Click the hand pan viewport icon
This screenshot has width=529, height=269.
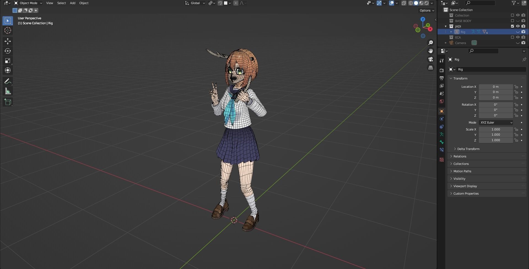pos(431,51)
